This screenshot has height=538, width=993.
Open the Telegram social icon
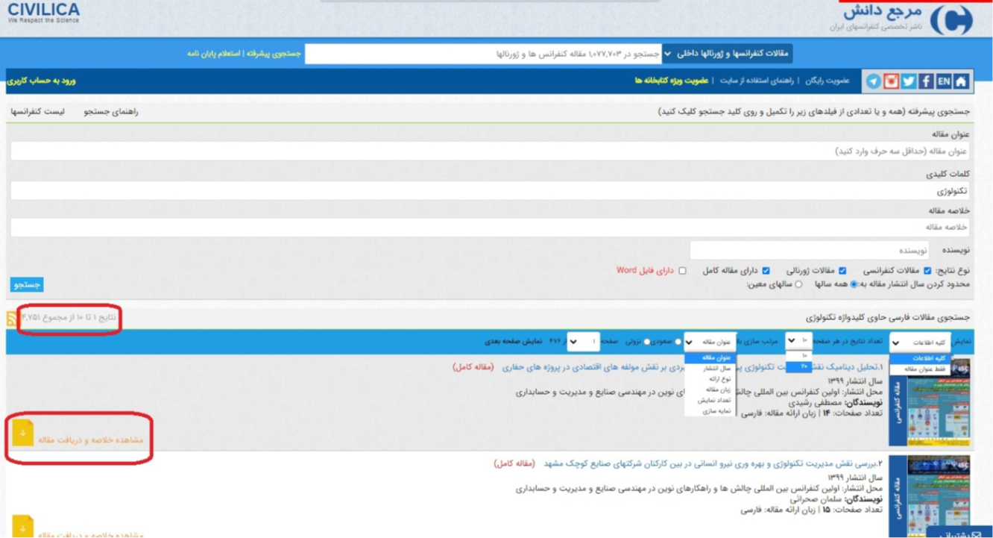coord(873,81)
